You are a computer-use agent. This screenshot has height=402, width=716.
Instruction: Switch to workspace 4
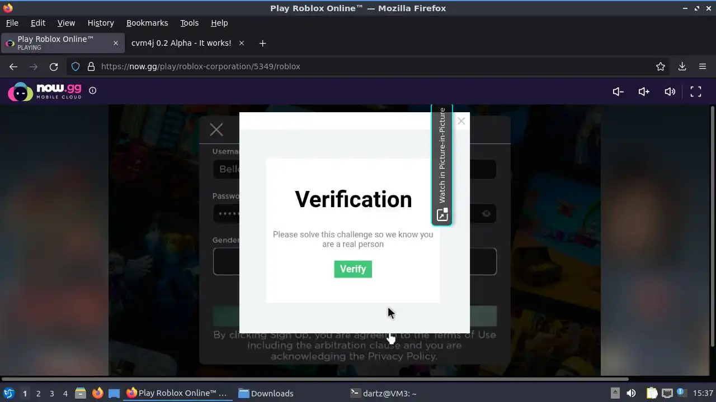(x=65, y=393)
